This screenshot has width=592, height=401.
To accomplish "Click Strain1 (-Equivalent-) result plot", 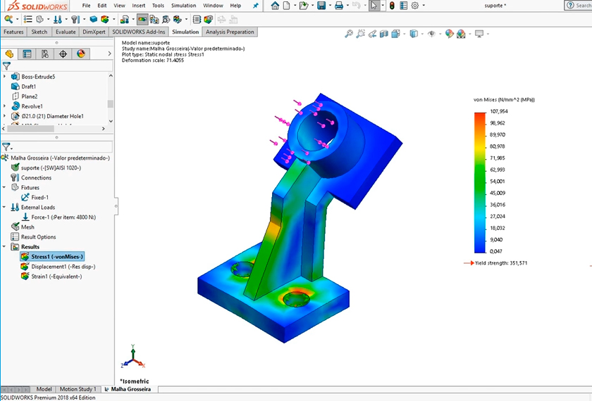I will click(56, 276).
